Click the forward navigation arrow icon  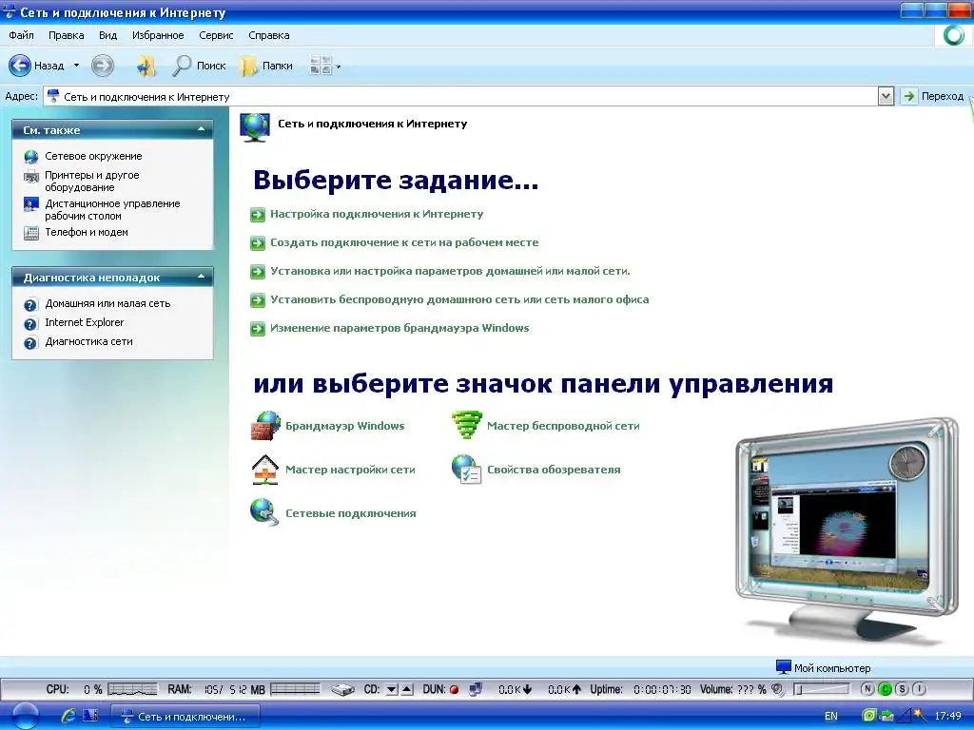(103, 66)
